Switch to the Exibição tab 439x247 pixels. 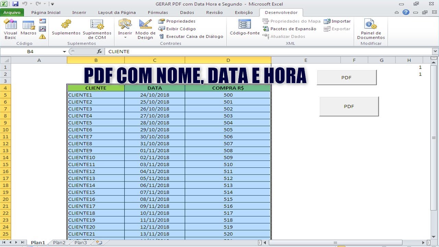pos(244,12)
